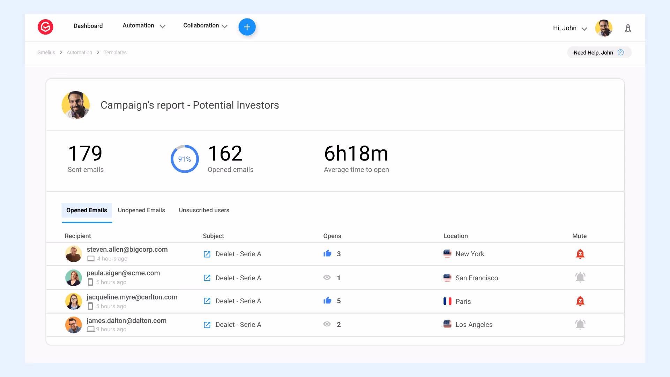Unmute notifications for steven.allen@bigcorp.com
This screenshot has height=377, width=670.
pyautogui.click(x=580, y=254)
